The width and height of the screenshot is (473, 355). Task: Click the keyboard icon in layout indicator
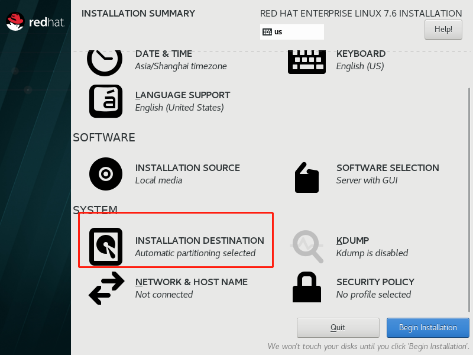[267, 32]
